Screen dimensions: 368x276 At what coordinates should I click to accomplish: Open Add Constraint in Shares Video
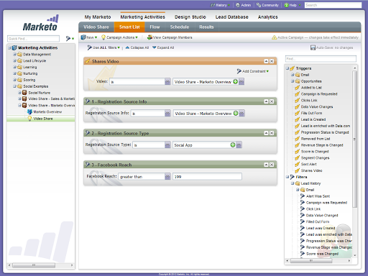click(x=253, y=71)
